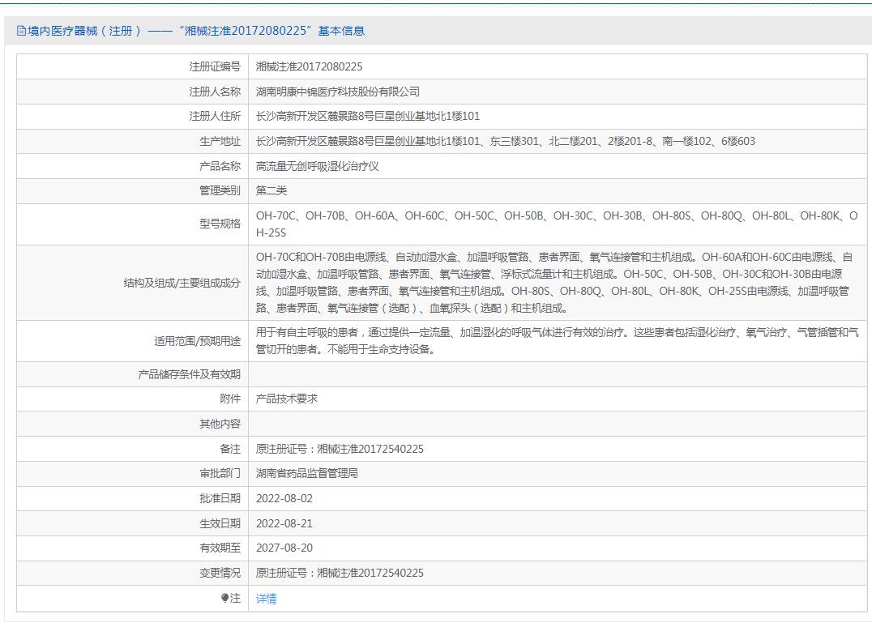Screen dimensions: 872x627
Task: Click the 注册人住所 address value
Action: pyautogui.click(x=368, y=117)
